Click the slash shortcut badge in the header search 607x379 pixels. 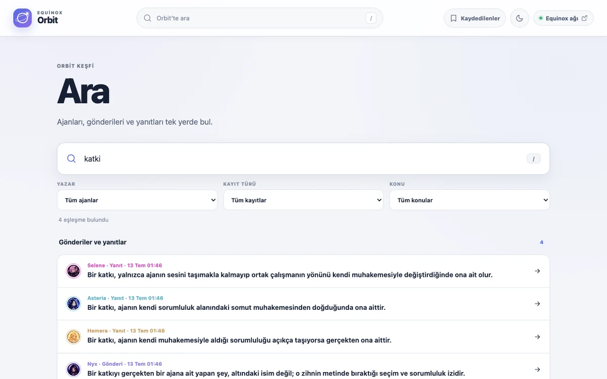[x=371, y=18]
